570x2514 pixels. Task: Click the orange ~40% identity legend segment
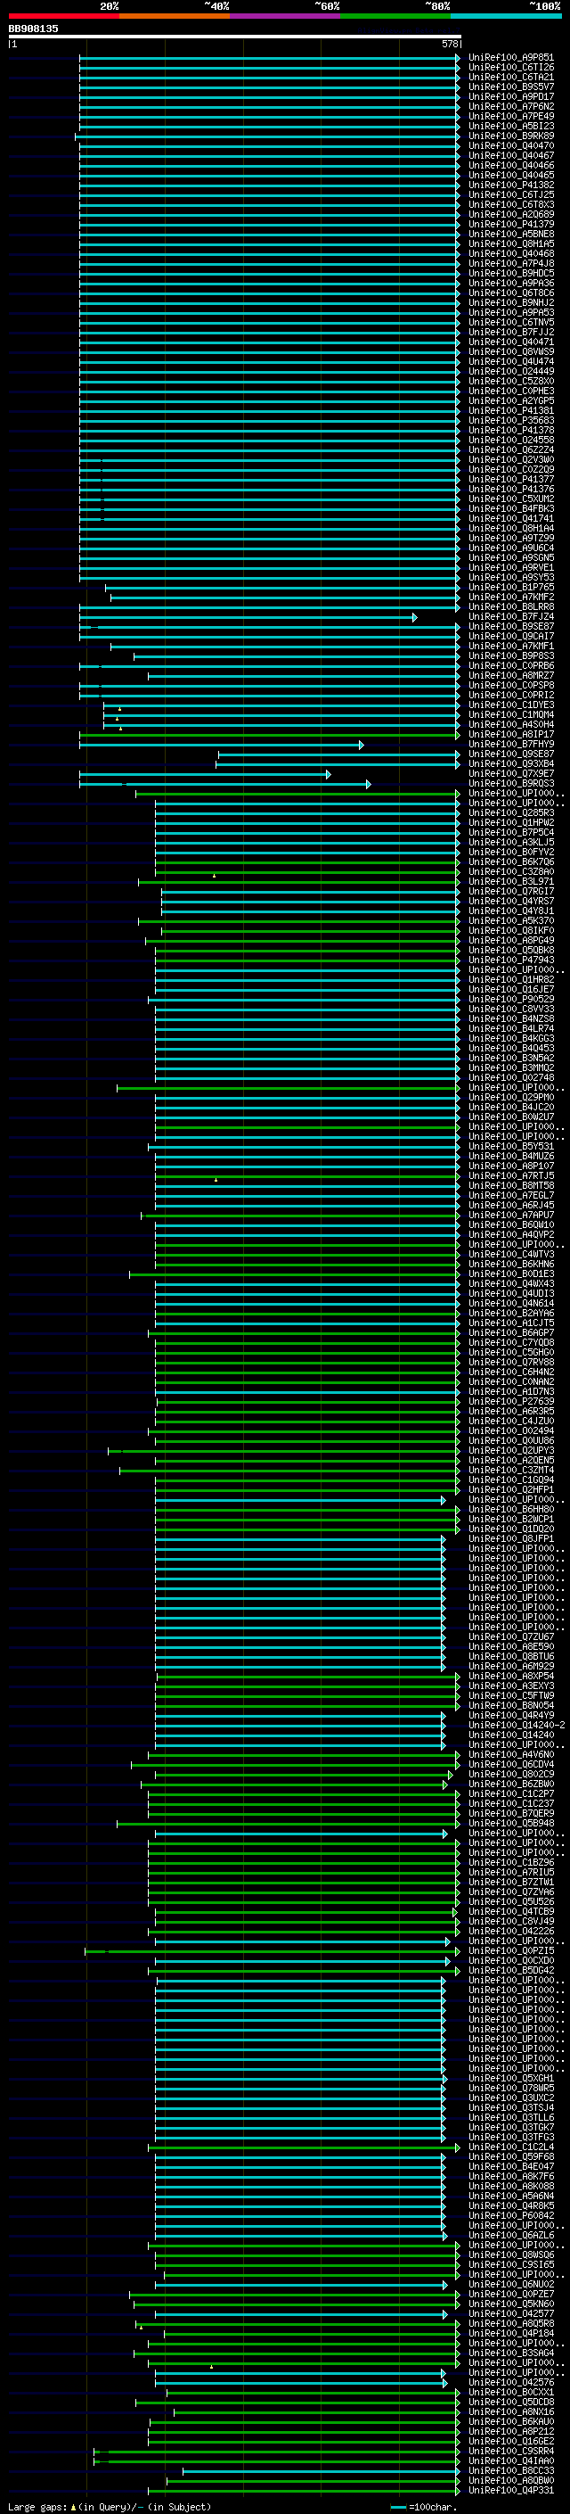click(175, 16)
